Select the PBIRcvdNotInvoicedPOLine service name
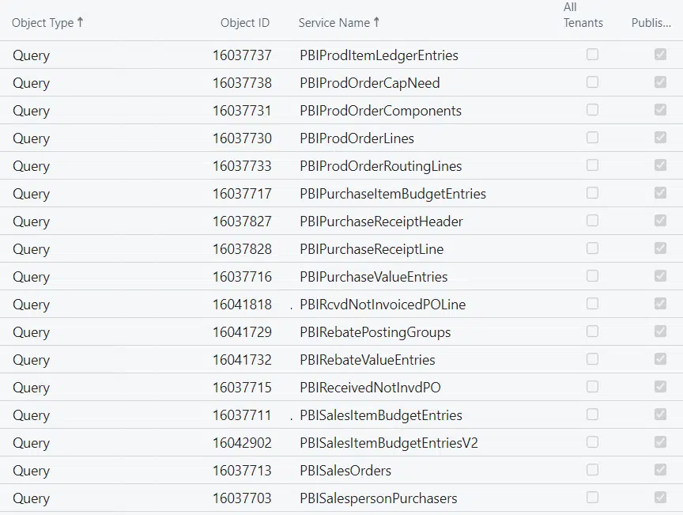This screenshot has height=515, width=683. pyautogui.click(x=383, y=305)
